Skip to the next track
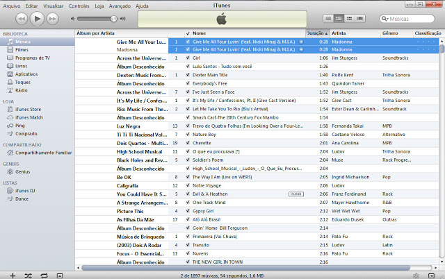 click(54, 18)
